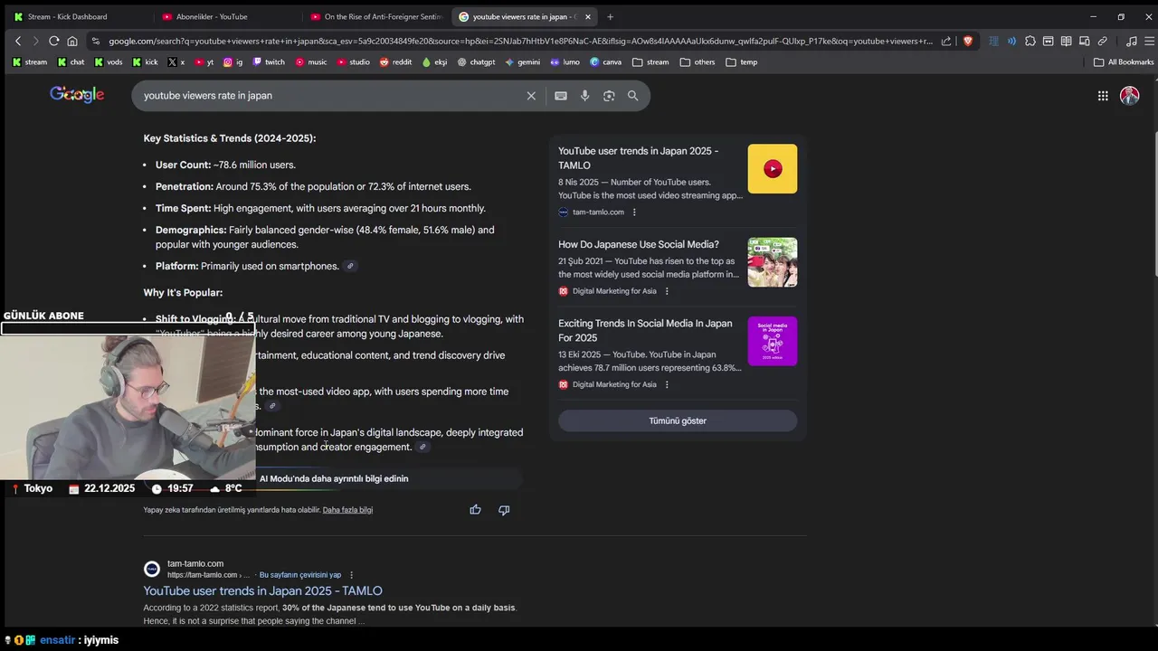This screenshot has height=651, width=1158.
Task: Open the blue kanji extension icon
Action: point(993,41)
